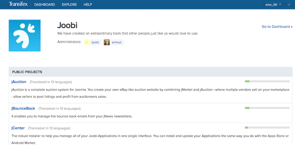Viewport: 295px width, 145px height.
Task: Click the Joobi tagline about extraordinary tools
Action: click(128, 33)
